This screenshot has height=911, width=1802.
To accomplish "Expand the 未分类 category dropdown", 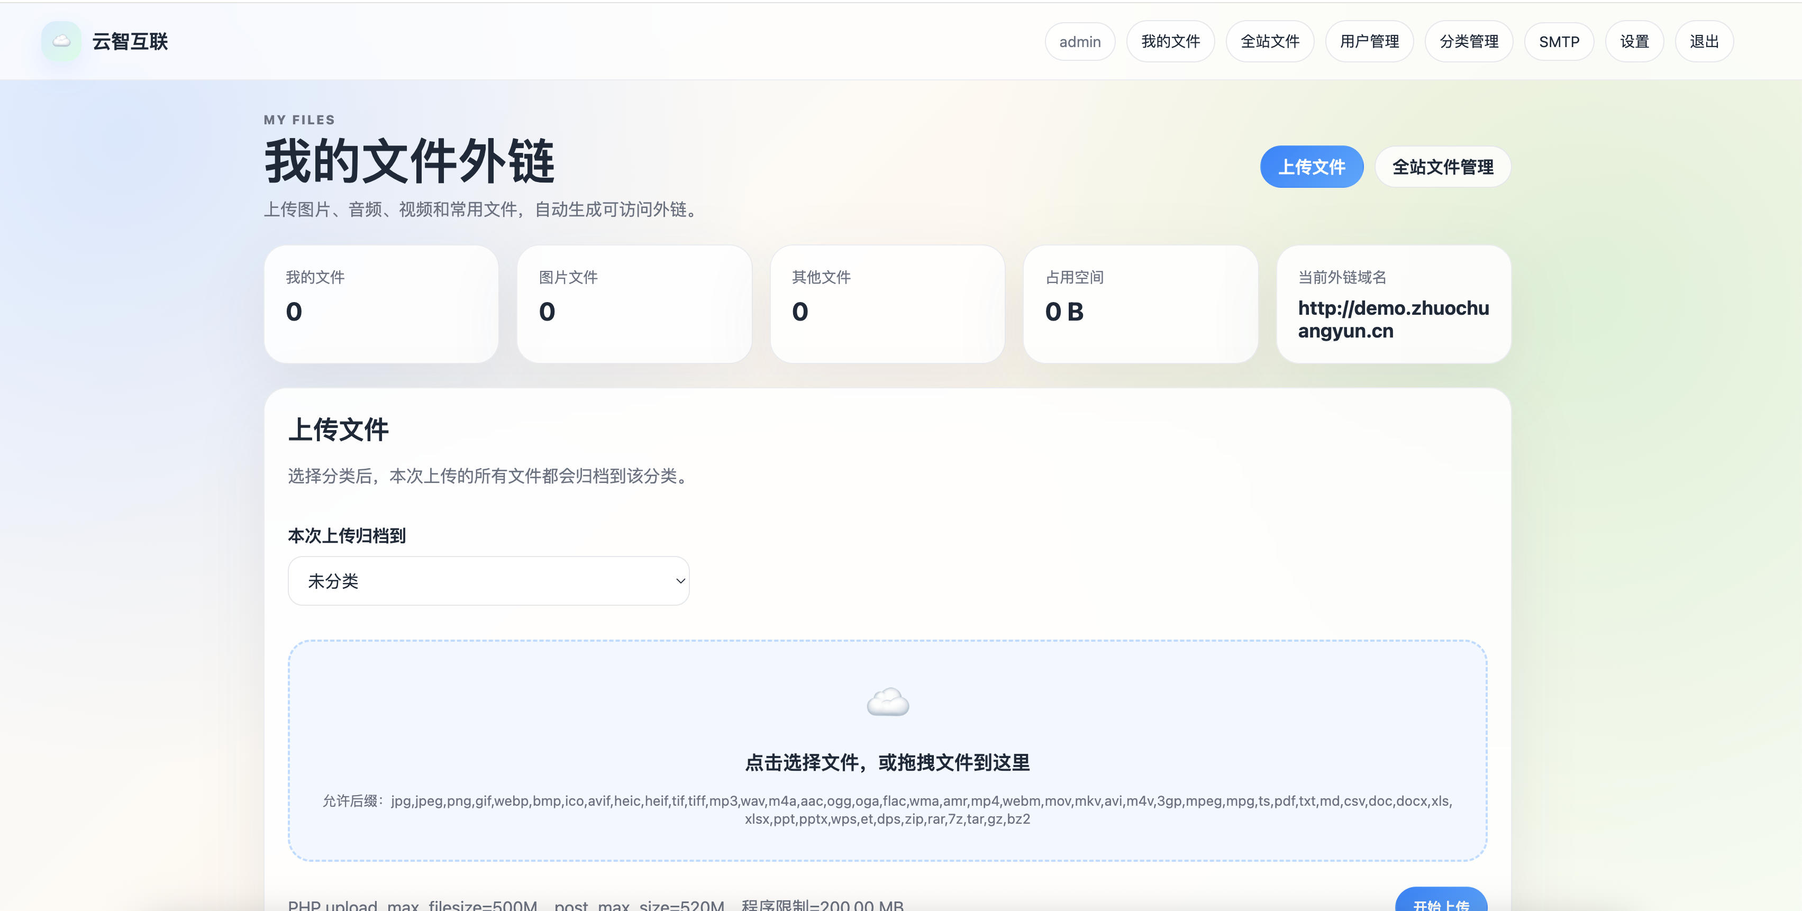I will [x=488, y=581].
